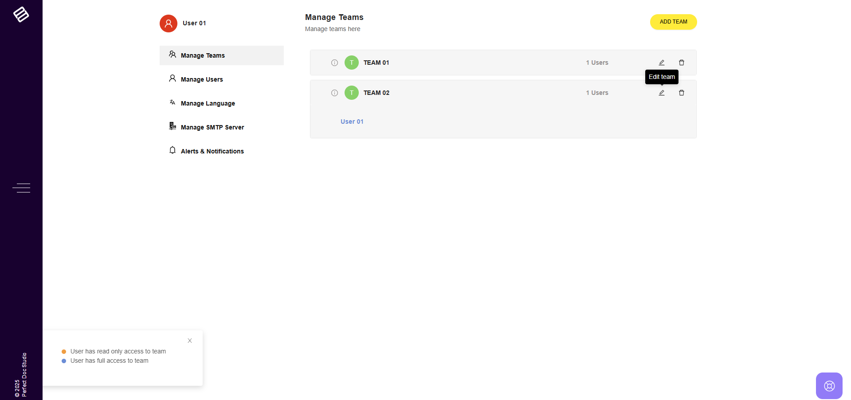Click the edit pencil icon for TEAM 01
851x400 pixels.
pos(661,63)
